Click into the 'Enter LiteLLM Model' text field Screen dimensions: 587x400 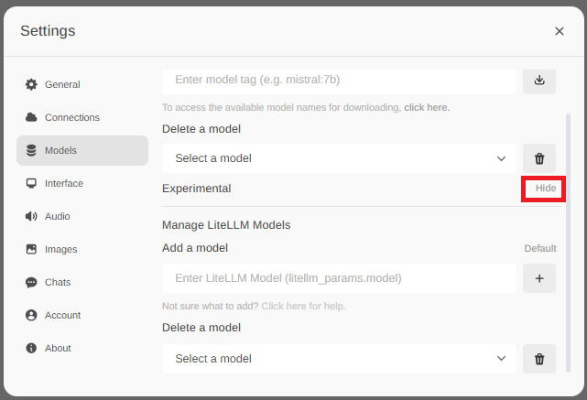point(339,278)
